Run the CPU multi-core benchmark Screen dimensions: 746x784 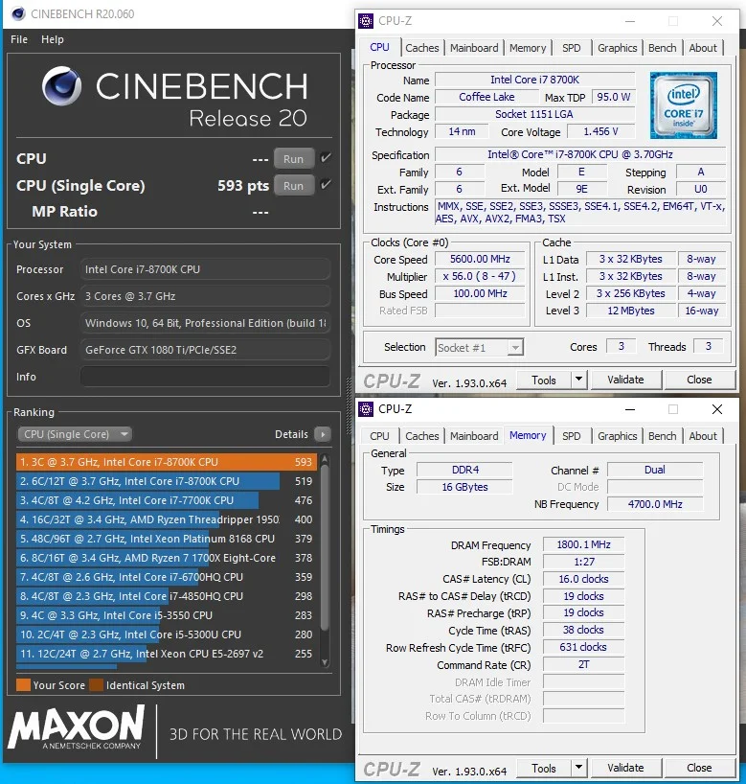tap(294, 158)
